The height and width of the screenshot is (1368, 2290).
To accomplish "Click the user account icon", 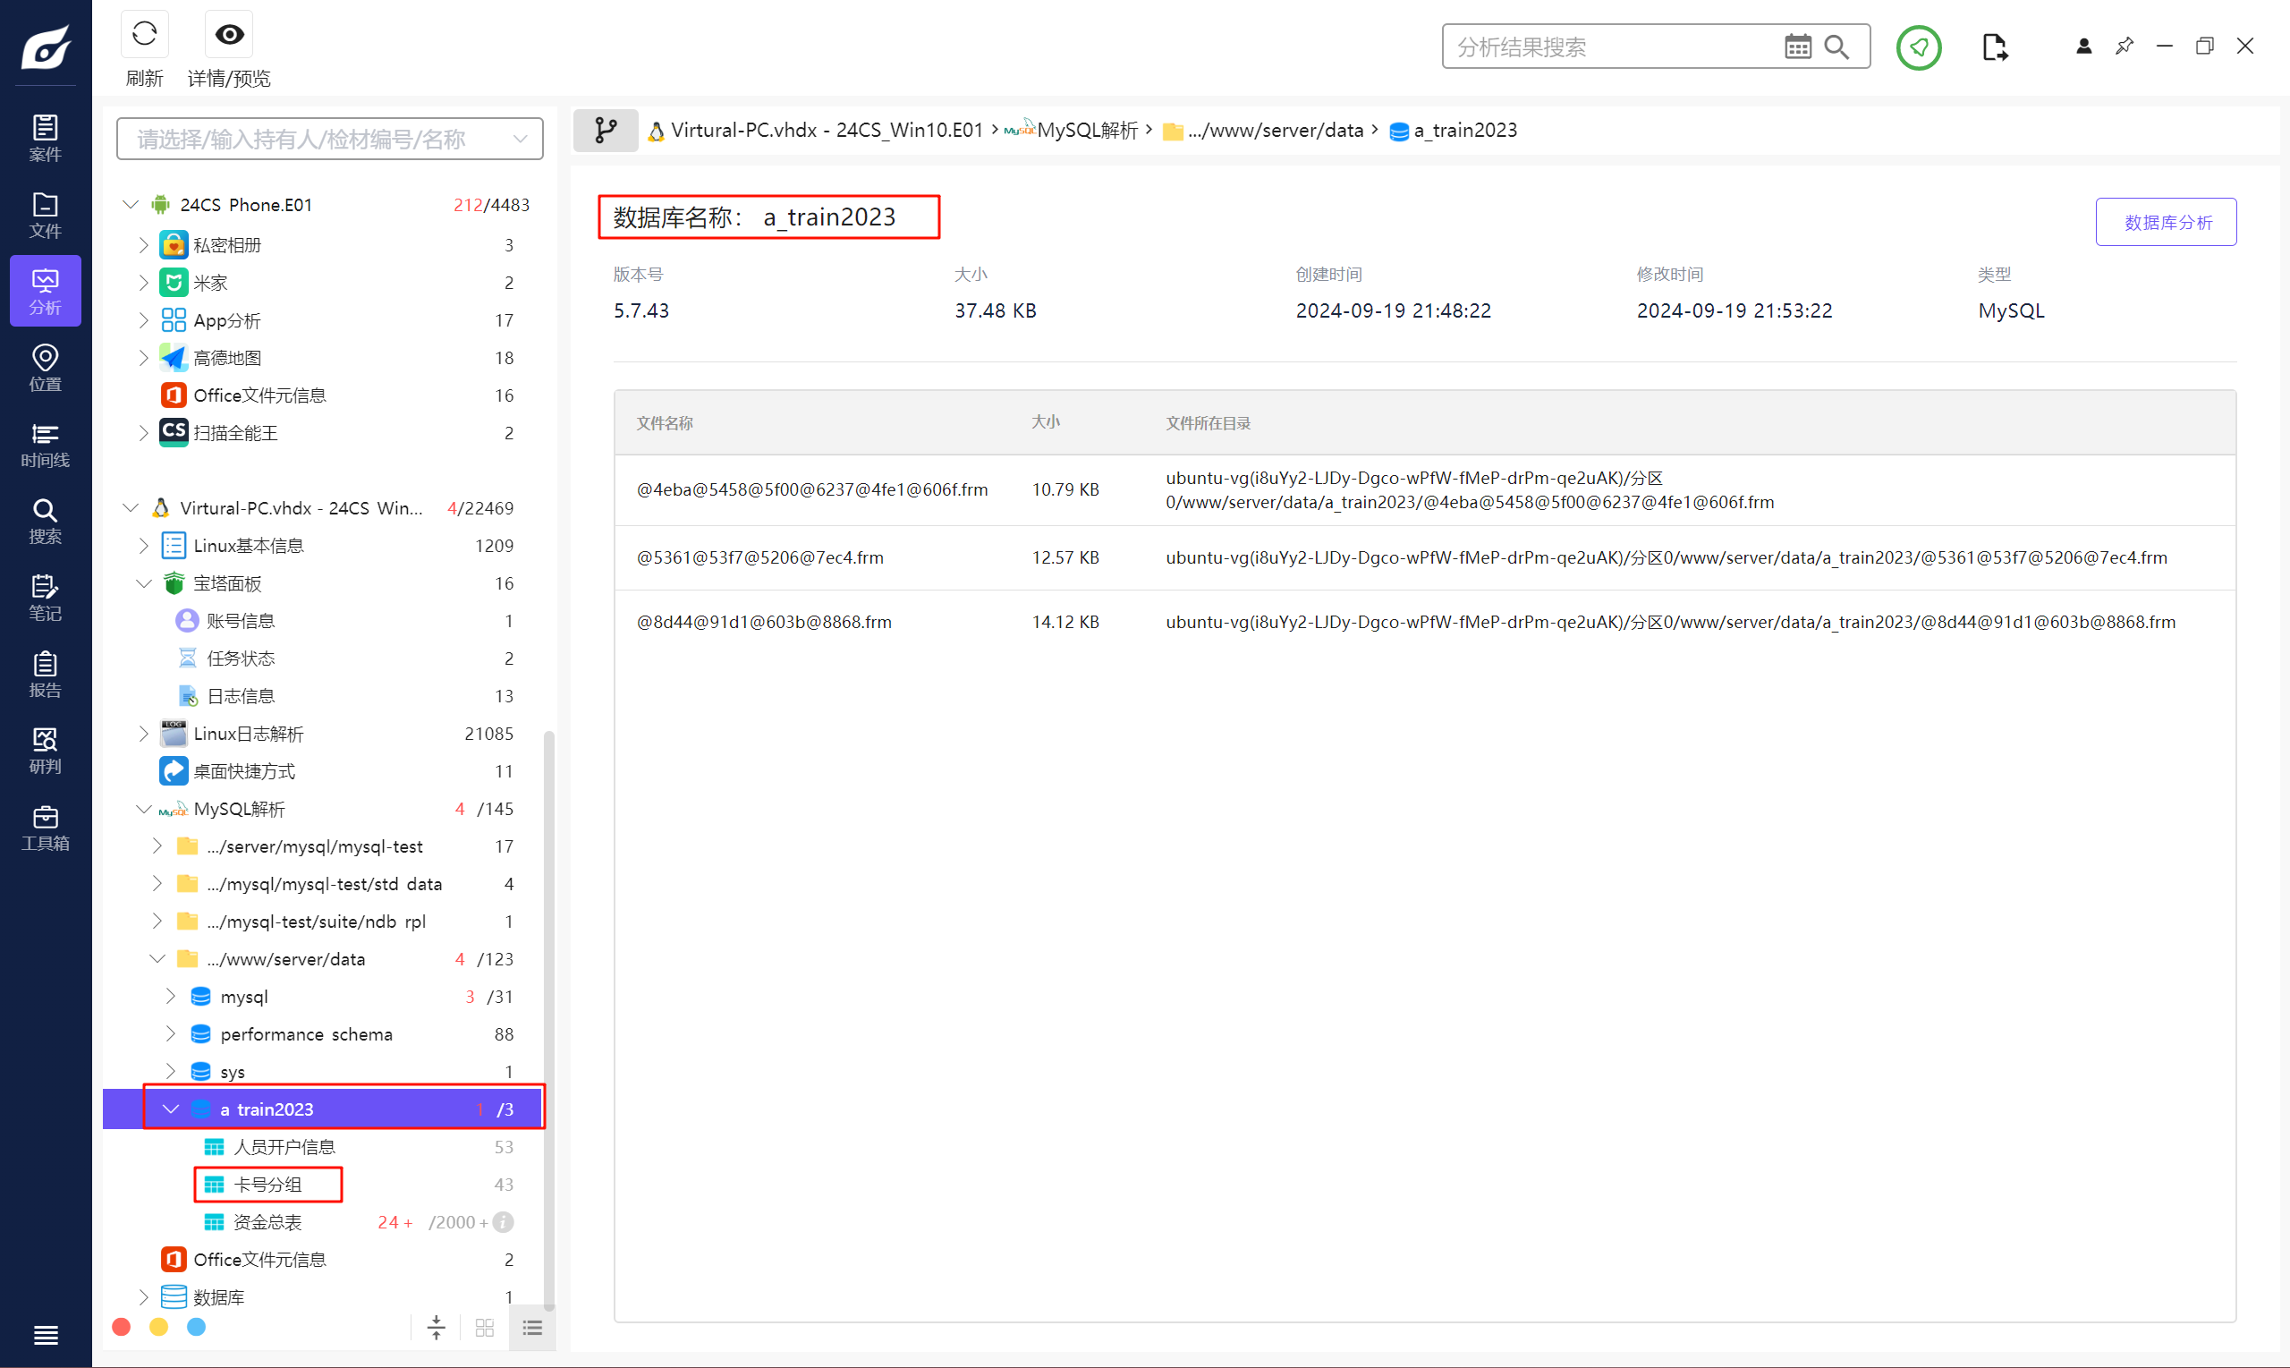I will [x=2083, y=47].
